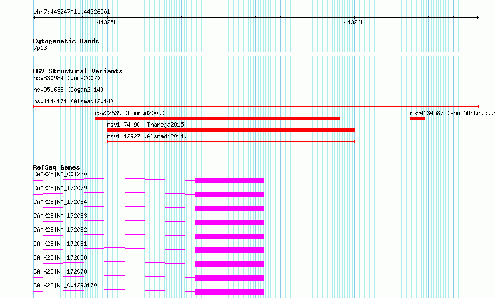
Task: Select the Cytogenetic Bands track title
Action: pos(66,41)
